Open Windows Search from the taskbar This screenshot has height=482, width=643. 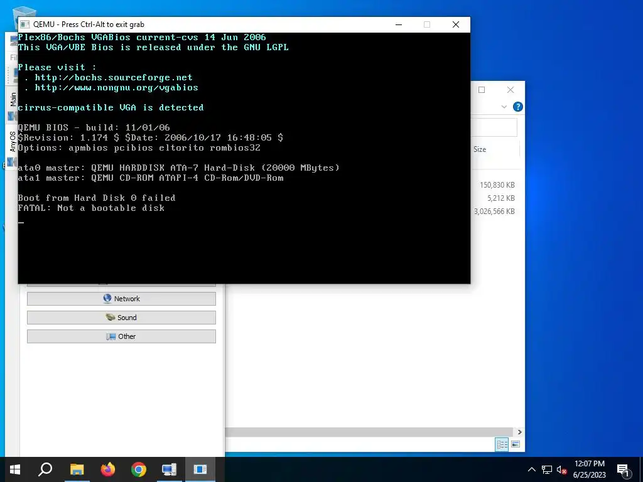pyautogui.click(x=45, y=469)
